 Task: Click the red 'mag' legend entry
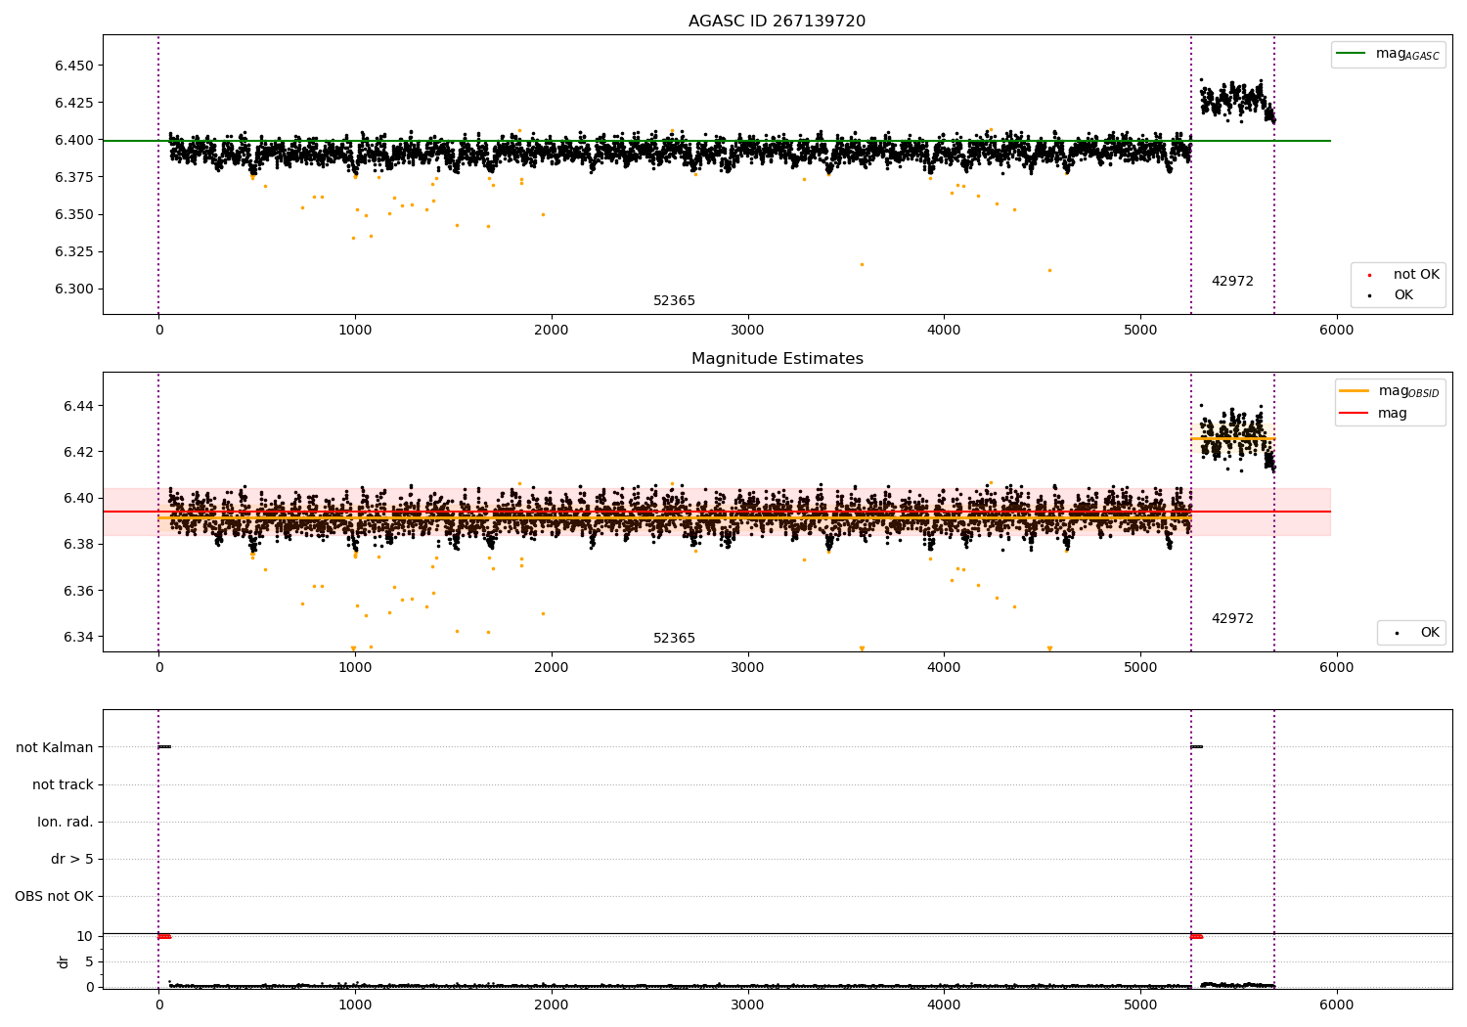1373,414
